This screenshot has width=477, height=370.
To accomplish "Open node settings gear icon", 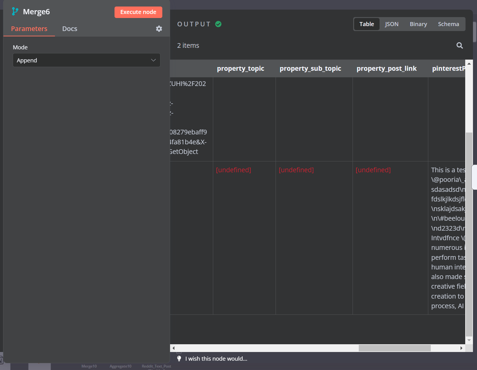I will pos(159,29).
